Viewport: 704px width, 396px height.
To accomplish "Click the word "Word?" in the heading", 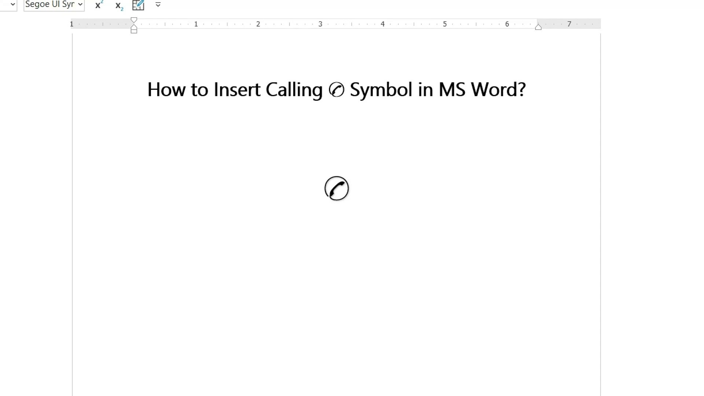I will coord(498,90).
